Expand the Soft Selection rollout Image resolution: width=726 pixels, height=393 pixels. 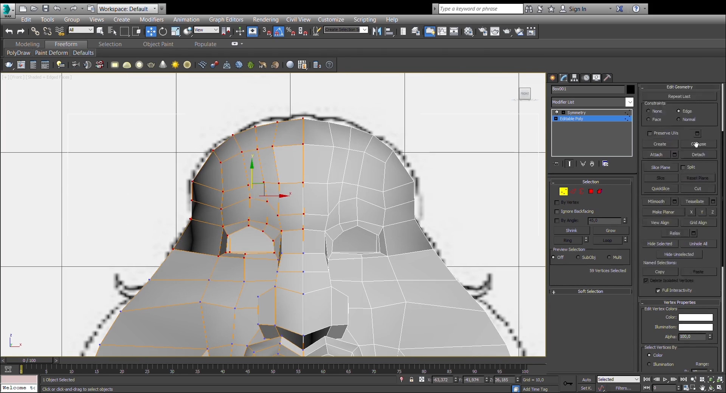[590, 292]
